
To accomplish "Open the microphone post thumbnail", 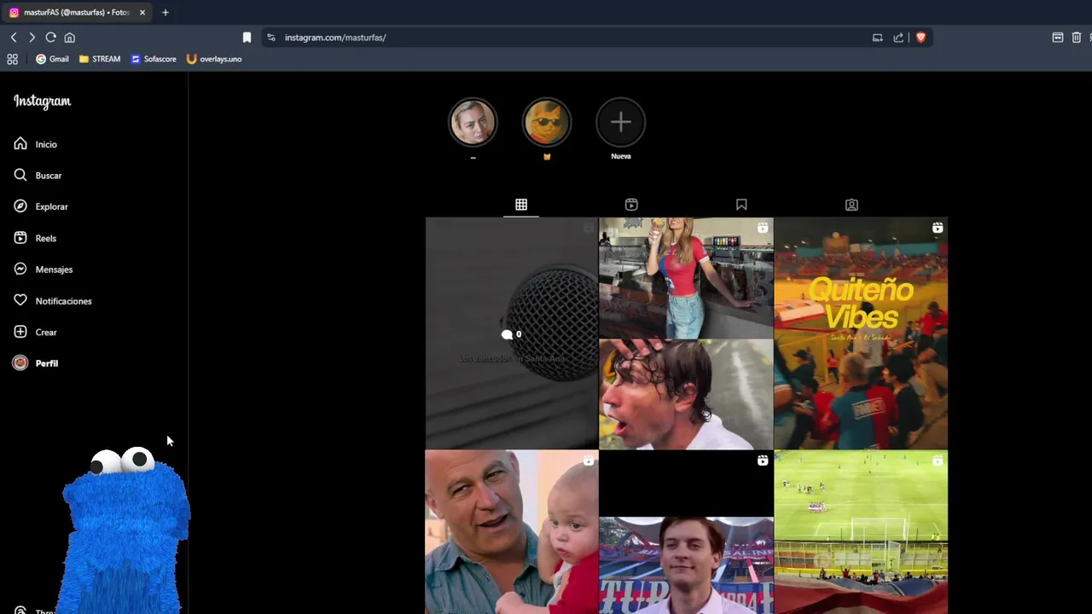I will pyautogui.click(x=512, y=333).
